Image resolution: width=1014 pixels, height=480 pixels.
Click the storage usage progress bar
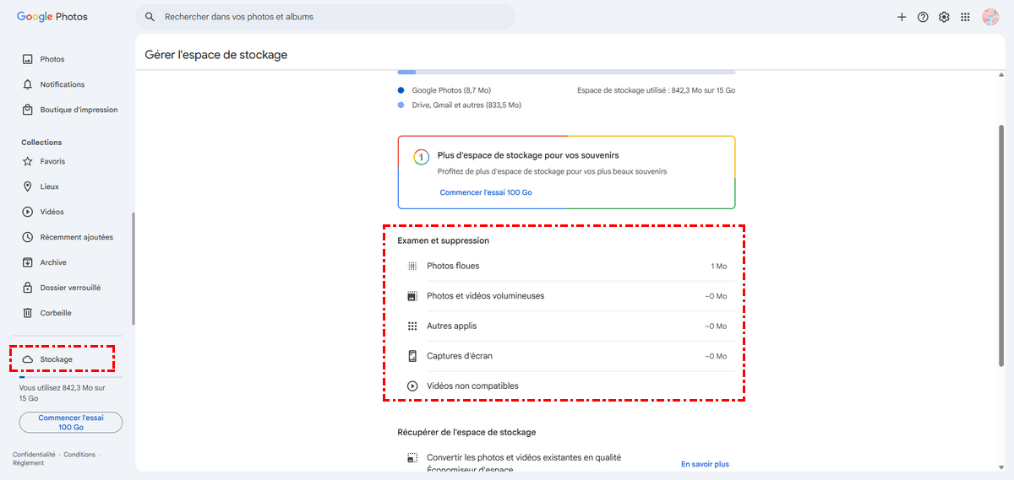(566, 73)
